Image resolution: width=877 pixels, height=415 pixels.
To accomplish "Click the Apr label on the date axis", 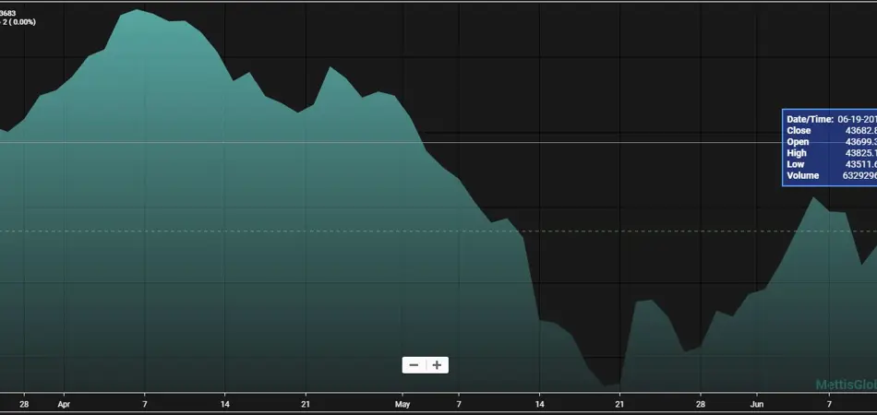I will (x=64, y=403).
